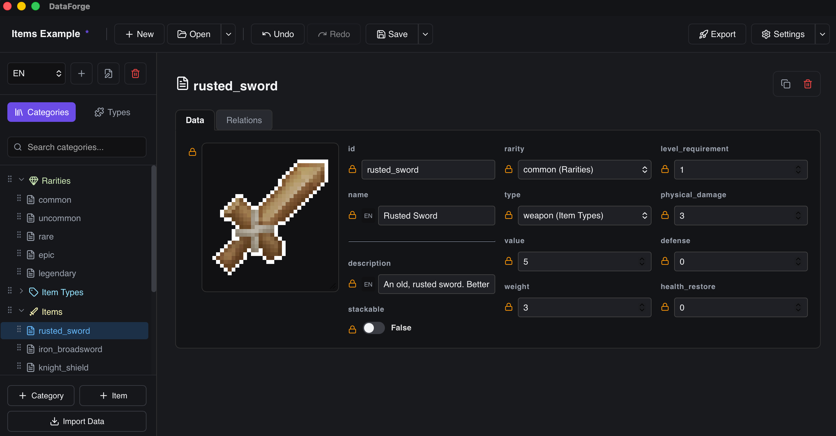Click the Export button
836x436 pixels.
(x=717, y=34)
